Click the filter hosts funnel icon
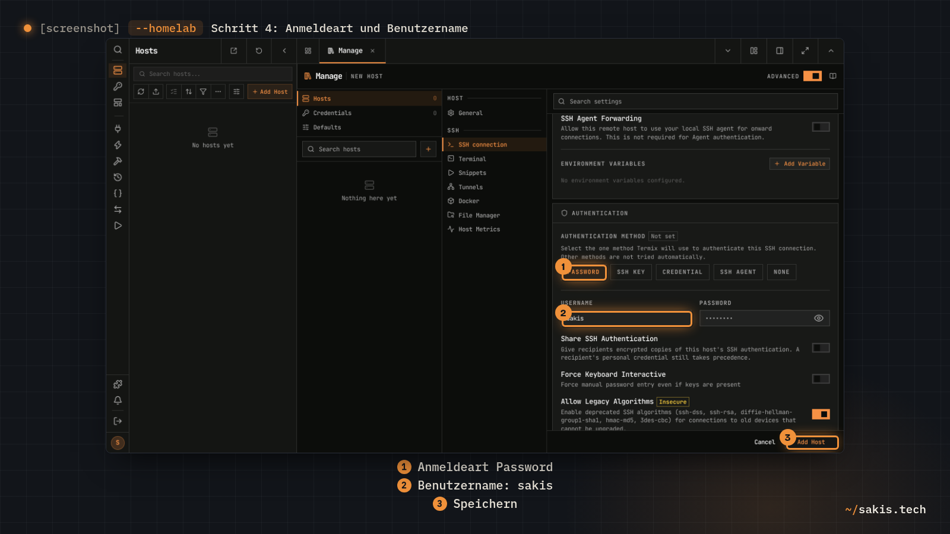The width and height of the screenshot is (950, 534). [203, 92]
